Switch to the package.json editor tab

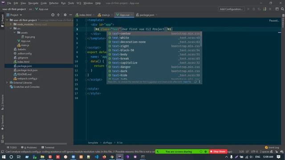[147, 15]
